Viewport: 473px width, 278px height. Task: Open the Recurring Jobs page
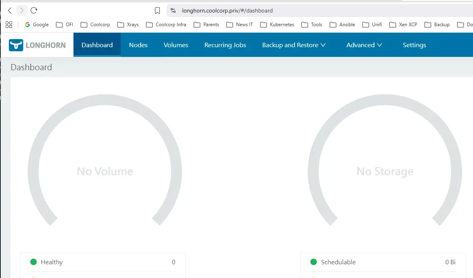pyautogui.click(x=225, y=45)
